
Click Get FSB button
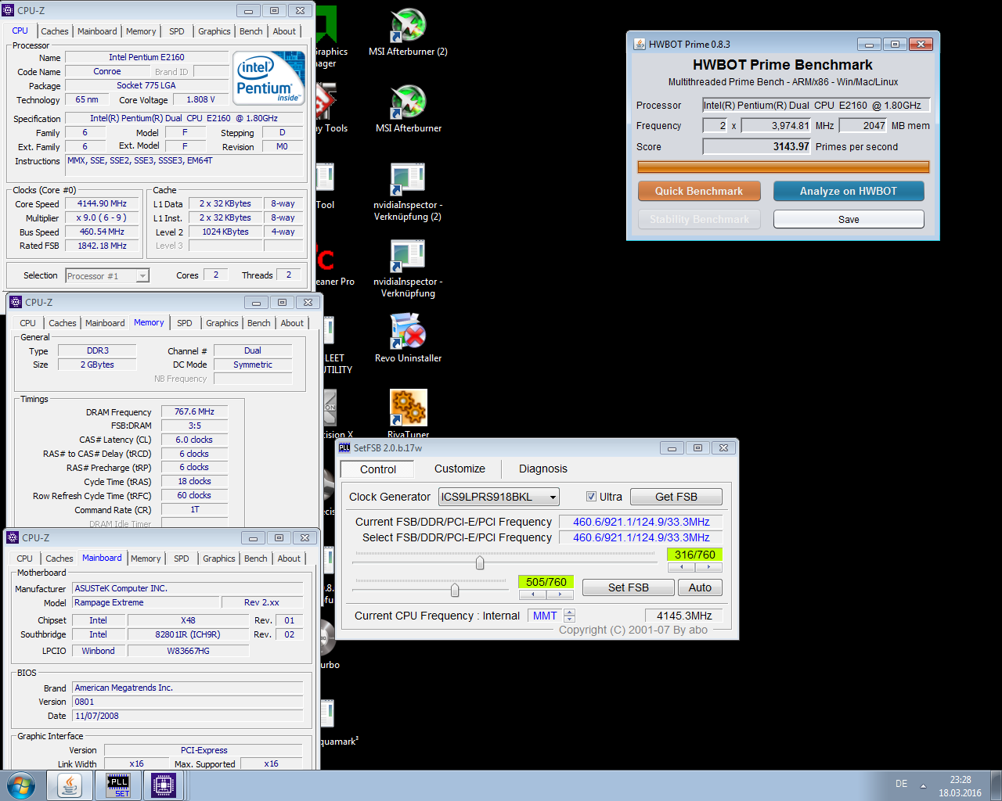(x=676, y=497)
